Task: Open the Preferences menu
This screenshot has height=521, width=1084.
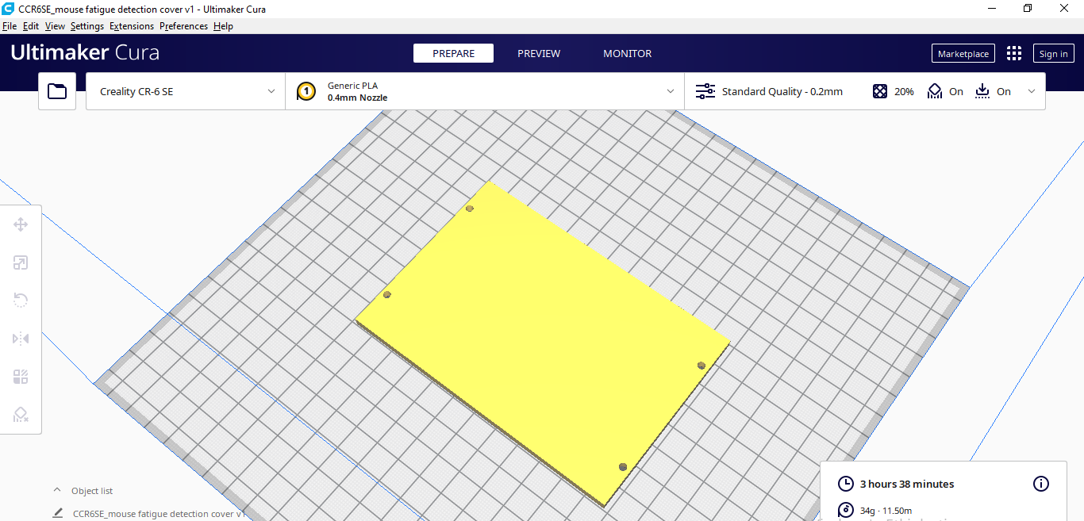Action: [x=183, y=26]
